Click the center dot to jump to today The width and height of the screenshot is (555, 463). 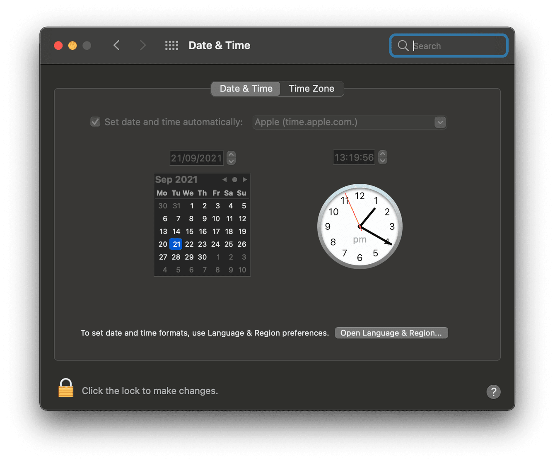(x=234, y=179)
